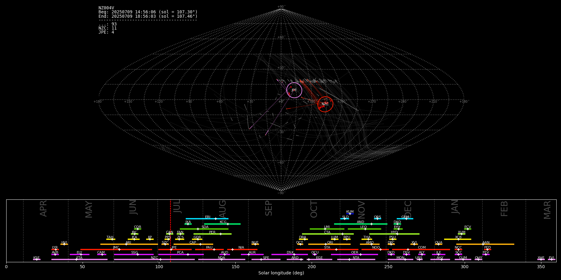Select the HYD shower label
Screen dimensions: 561x280
[394, 232]
